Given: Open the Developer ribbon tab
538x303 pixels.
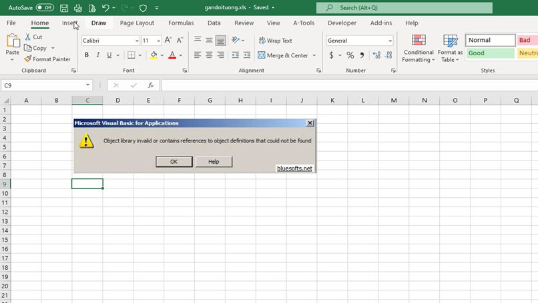Looking at the screenshot, I should coord(342,23).
